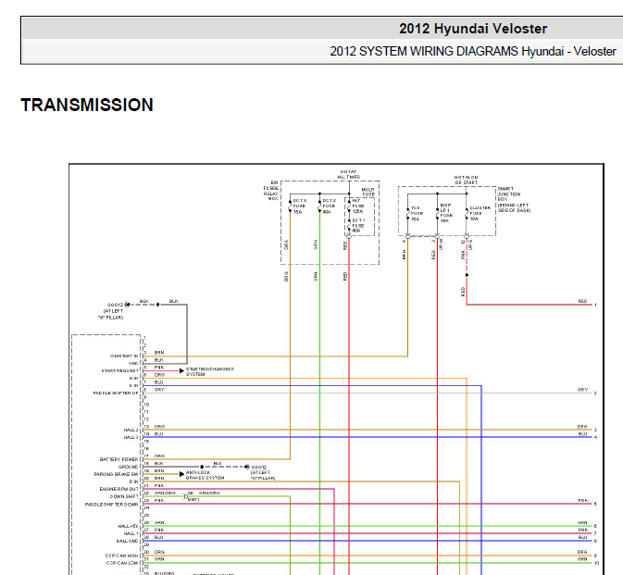Click the 'PADDLE SHIFTER UP' pin label
The width and height of the screenshot is (623, 575).
click(116, 393)
